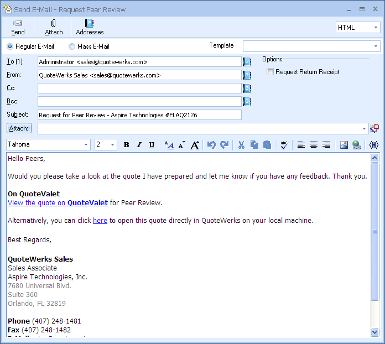This screenshot has width=385, height=344.
Task: Click in the Subject field
Action: coord(139,115)
